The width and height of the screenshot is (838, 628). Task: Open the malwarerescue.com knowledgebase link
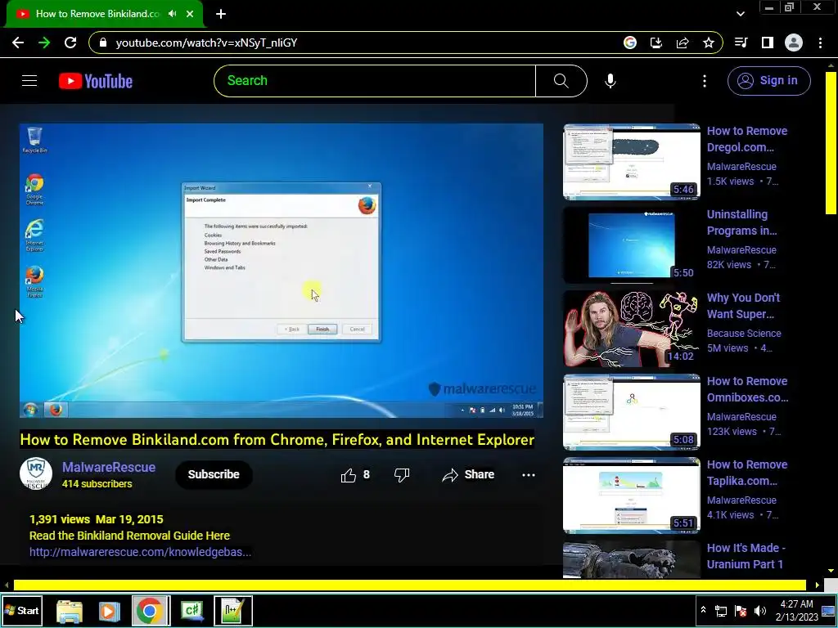140,552
